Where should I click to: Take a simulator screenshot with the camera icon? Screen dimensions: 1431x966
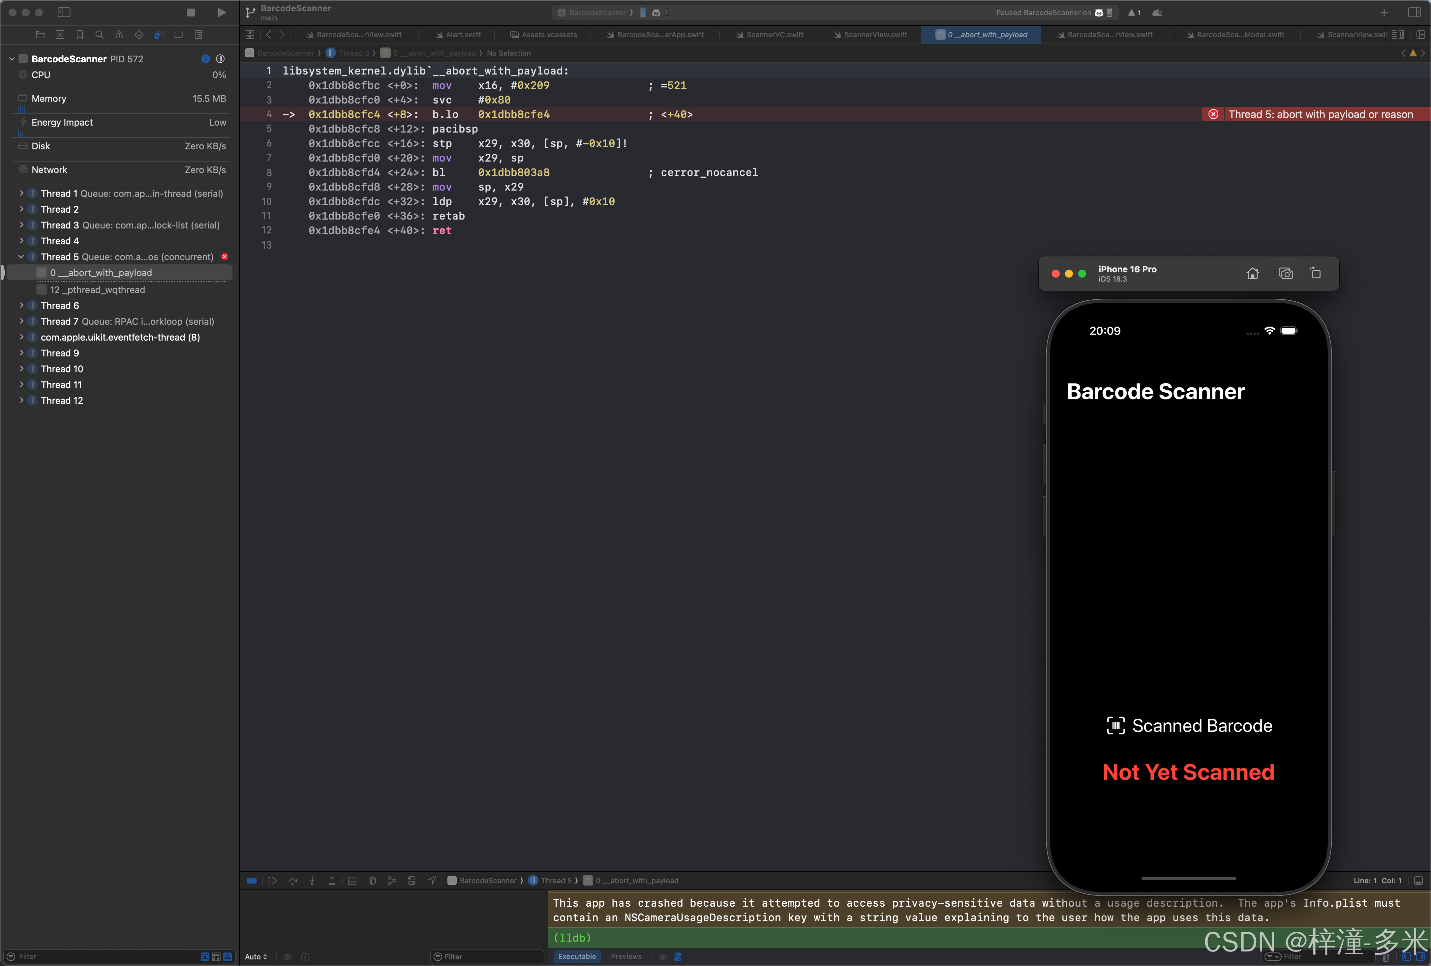[x=1285, y=273]
